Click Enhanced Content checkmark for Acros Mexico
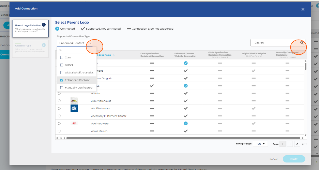319x170 pixels. click(x=186, y=131)
